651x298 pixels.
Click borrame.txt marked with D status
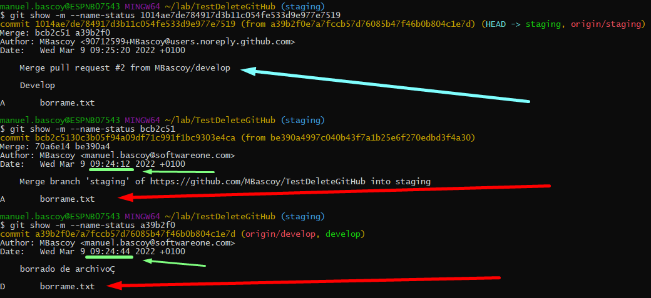click(67, 286)
